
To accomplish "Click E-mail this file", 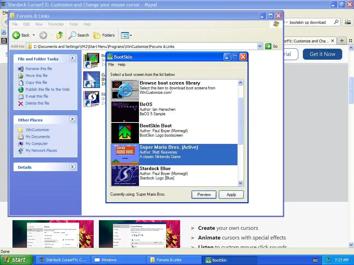I will click(x=37, y=96).
